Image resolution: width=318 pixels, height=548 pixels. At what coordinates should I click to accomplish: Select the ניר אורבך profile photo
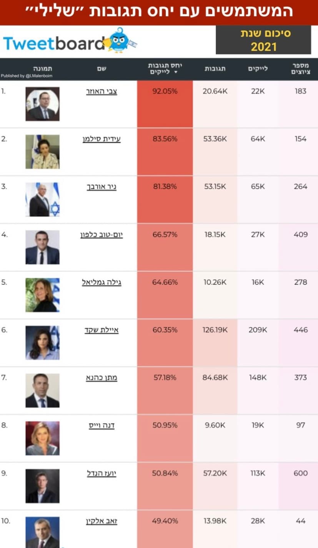pyautogui.click(x=43, y=199)
